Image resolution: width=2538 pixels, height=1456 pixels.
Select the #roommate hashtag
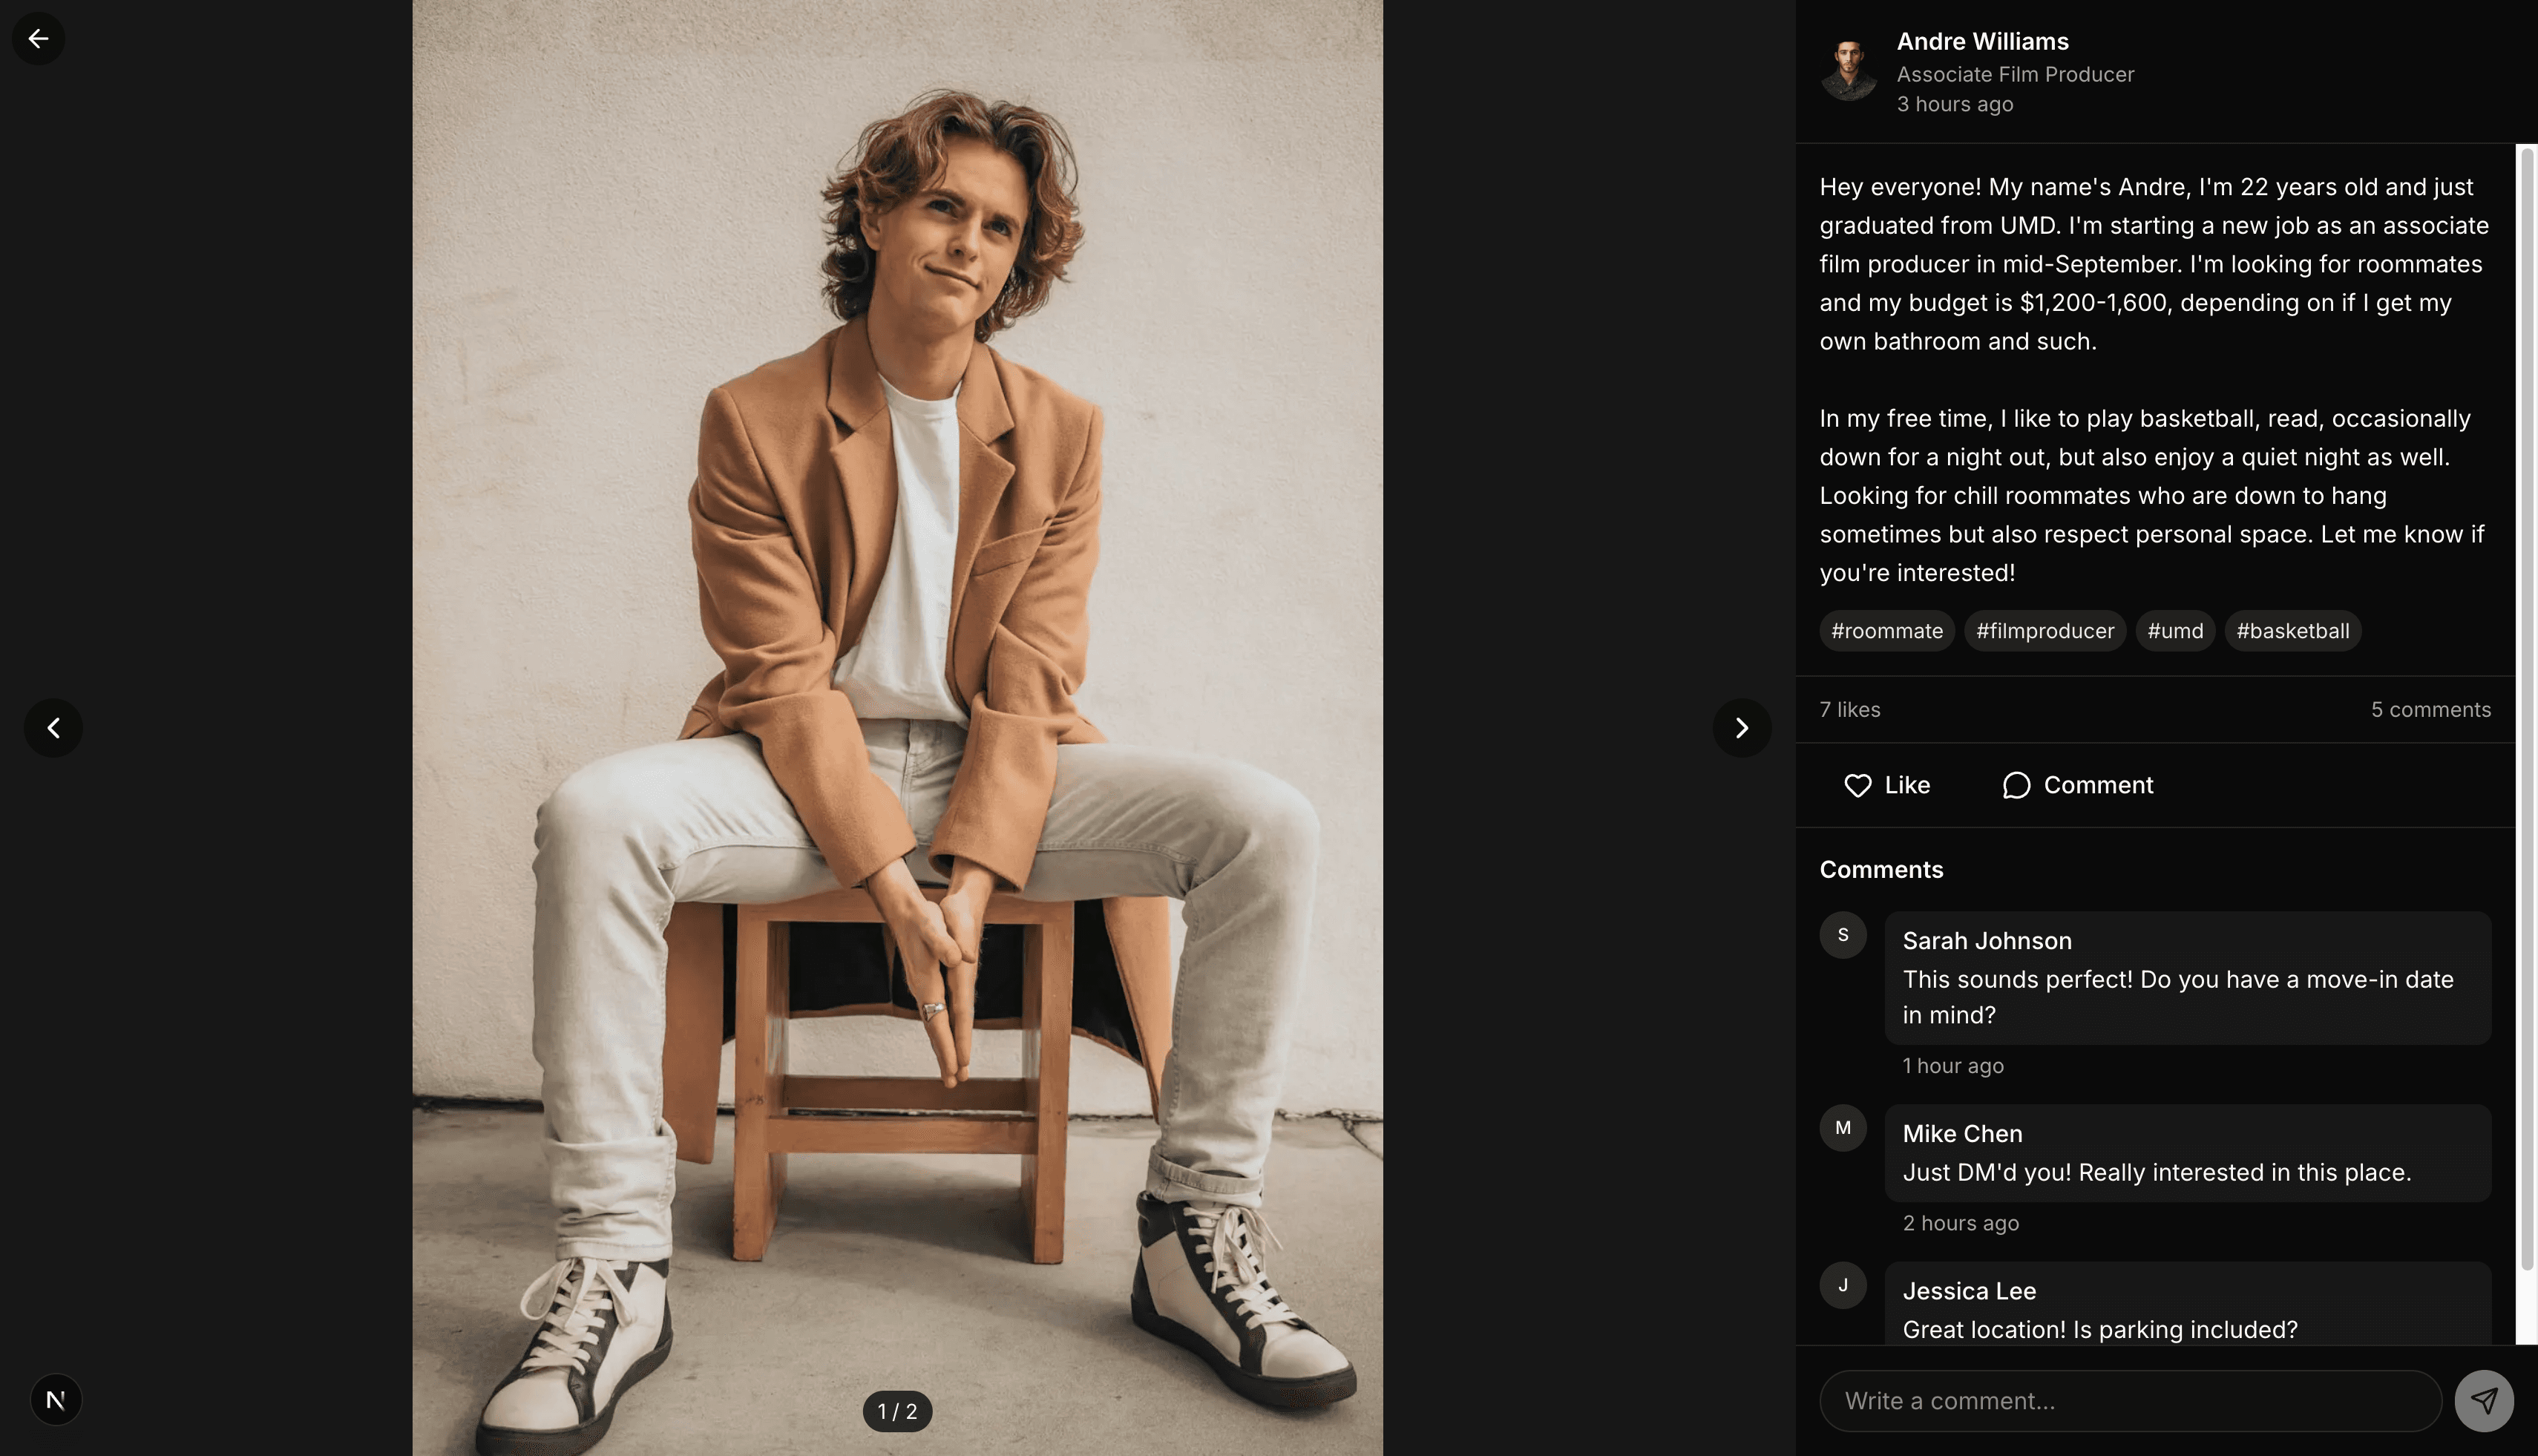(x=1886, y=630)
